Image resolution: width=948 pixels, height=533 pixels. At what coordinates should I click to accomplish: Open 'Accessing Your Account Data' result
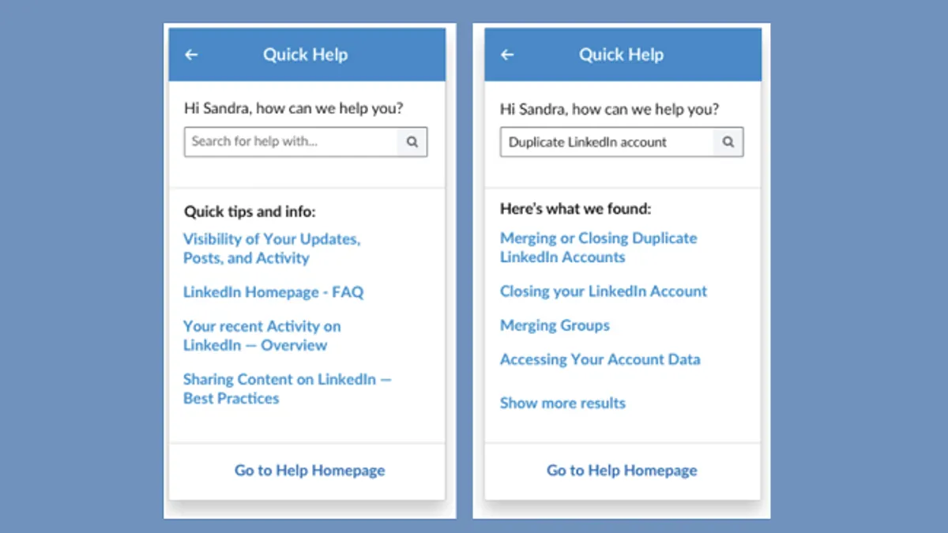[x=600, y=359]
